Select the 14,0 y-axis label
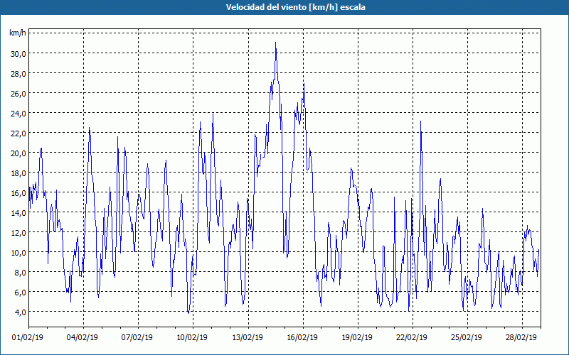The height and width of the screenshot is (355, 569). [18, 213]
